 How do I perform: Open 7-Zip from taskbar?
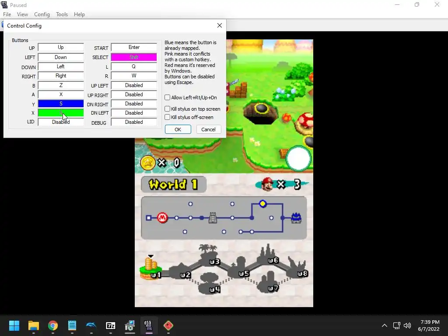(111, 325)
